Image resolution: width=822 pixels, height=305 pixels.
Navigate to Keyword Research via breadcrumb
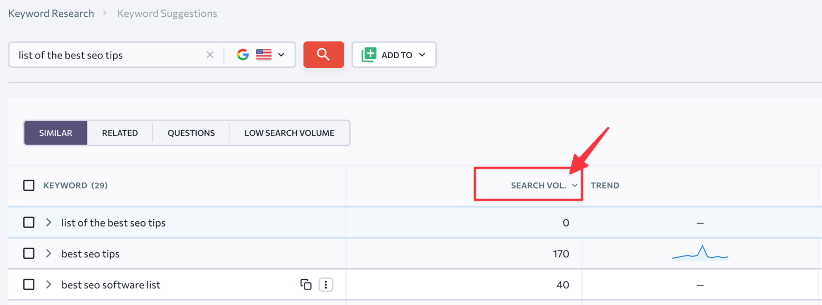tap(51, 13)
